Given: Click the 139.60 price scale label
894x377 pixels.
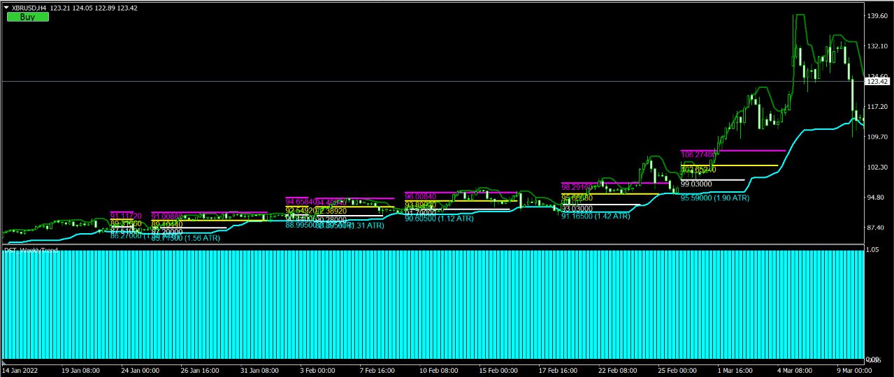Looking at the screenshot, I should click(x=877, y=15).
